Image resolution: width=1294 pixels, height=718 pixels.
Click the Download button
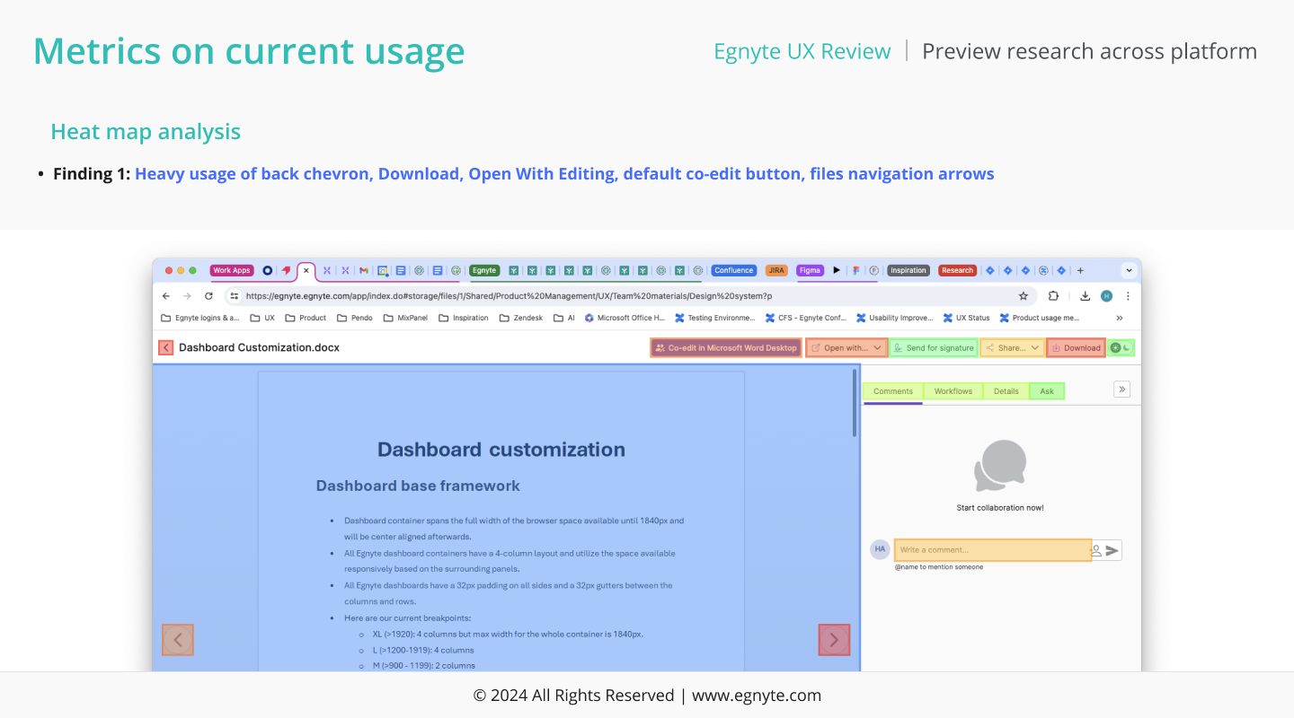1076,347
